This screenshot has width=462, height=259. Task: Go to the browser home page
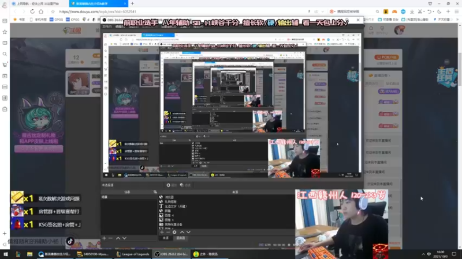(41, 12)
